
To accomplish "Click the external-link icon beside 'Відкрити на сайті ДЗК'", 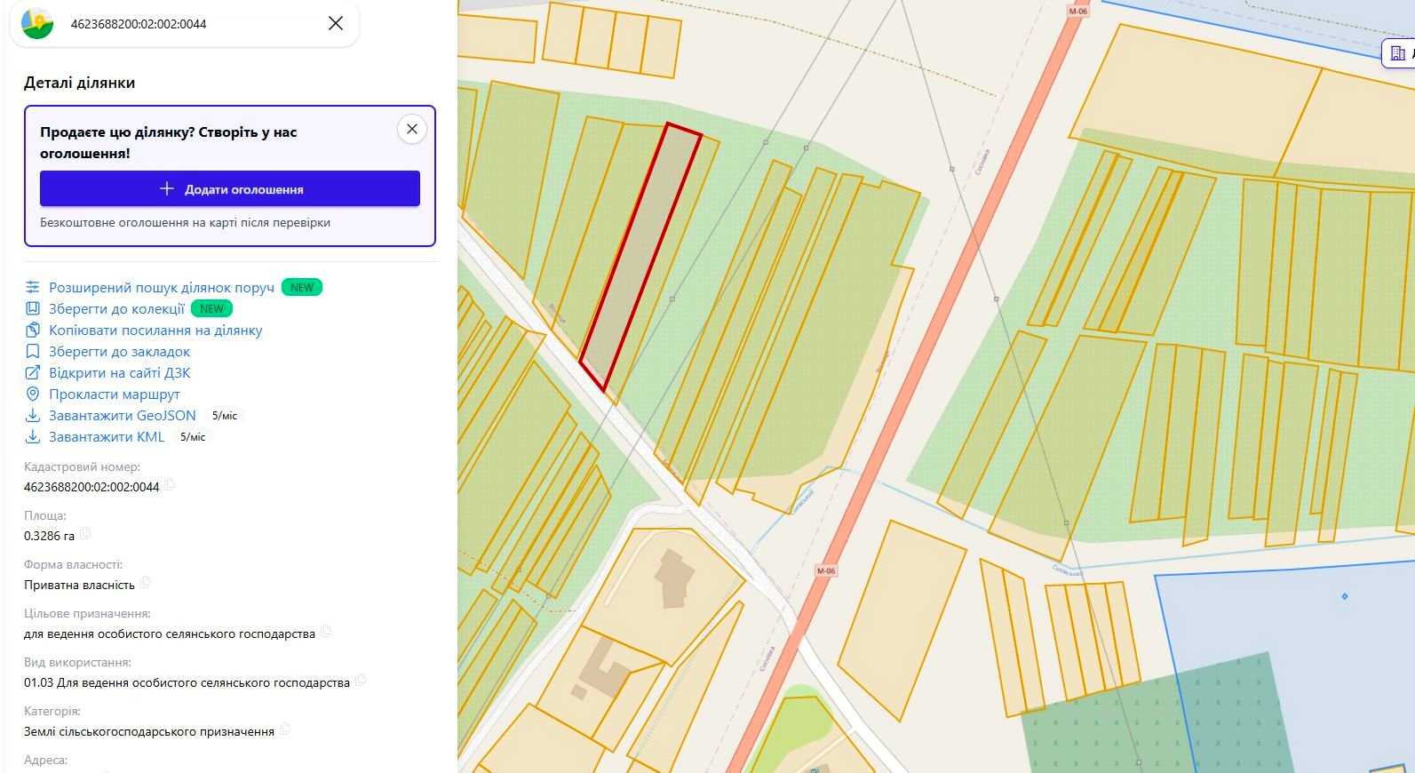I will [x=33, y=372].
